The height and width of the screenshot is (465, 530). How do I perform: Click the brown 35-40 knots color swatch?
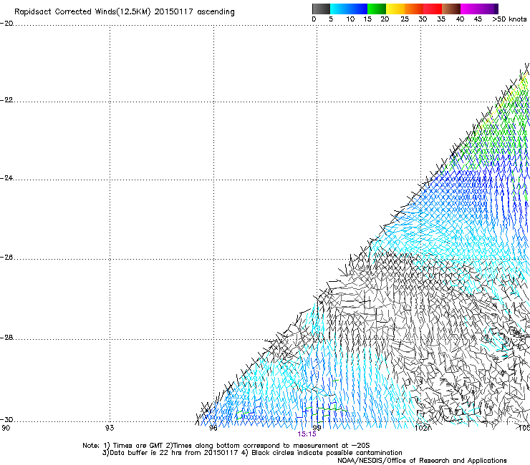tap(451, 9)
